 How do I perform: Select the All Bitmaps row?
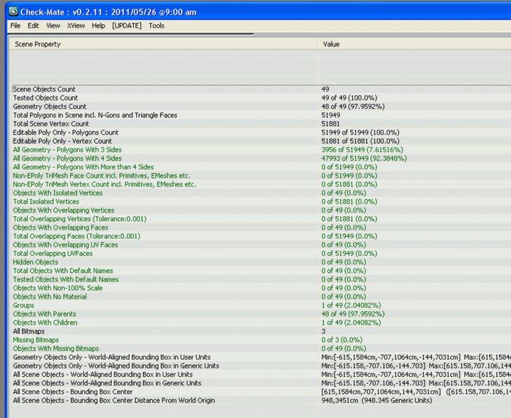pyautogui.click(x=30, y=331)
